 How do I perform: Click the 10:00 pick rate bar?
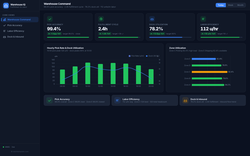coord(88,73)
